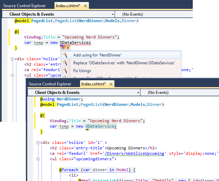219x181 pixels.
Task: Click the F quick-fix smart tag
Action: click(63, 48)
